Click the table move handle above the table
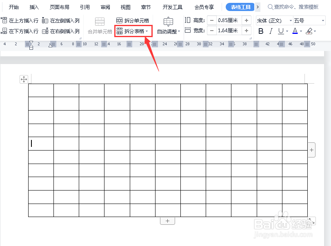 coord(24,79)
